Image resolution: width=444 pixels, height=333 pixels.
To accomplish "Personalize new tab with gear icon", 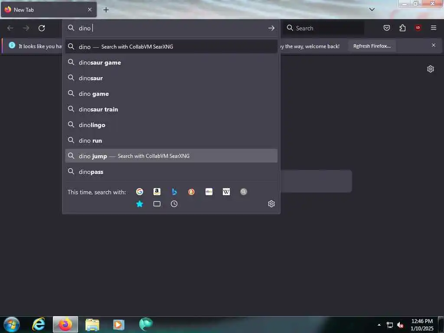I will click(x=431, y=69).
